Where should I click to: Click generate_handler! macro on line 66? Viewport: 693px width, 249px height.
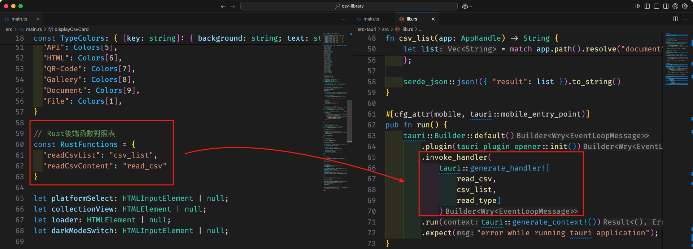coord(507,168)
